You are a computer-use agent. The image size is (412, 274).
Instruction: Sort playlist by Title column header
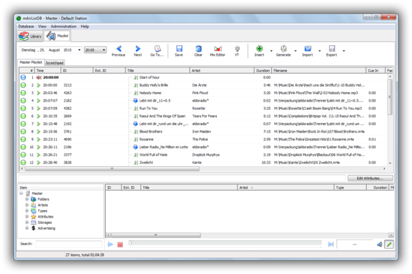[157, 71]
